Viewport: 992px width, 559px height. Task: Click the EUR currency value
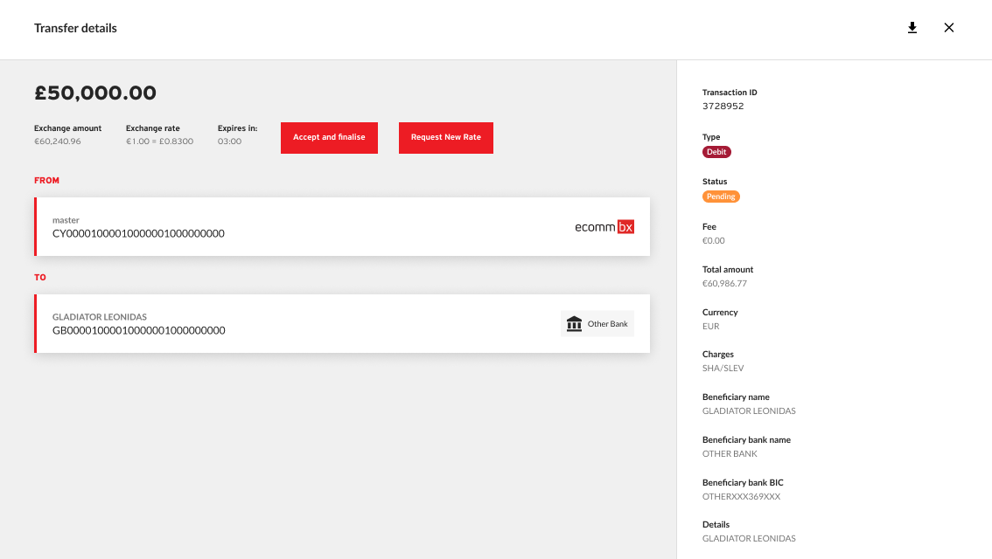pyautogui.click(x=710, y=327)
